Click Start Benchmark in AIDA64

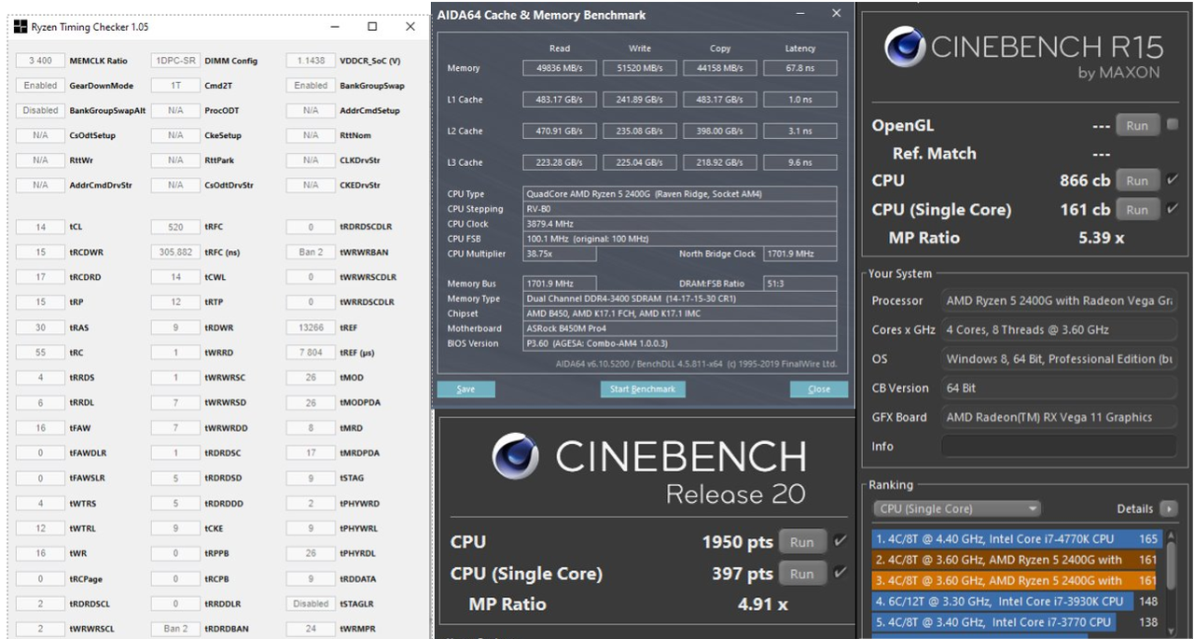click(x=643, y=389)
